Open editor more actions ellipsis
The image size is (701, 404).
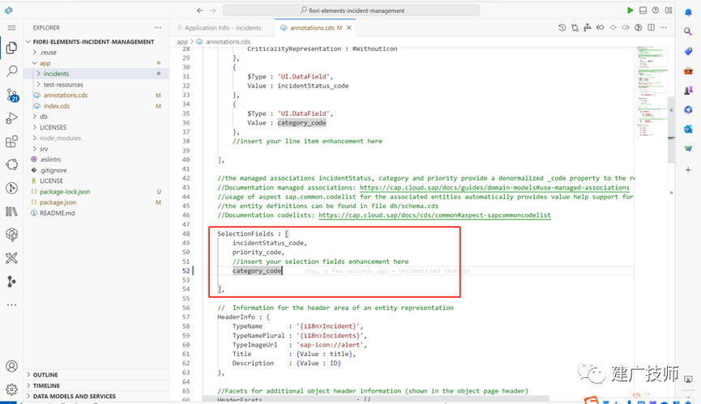[x=664, y=28]
